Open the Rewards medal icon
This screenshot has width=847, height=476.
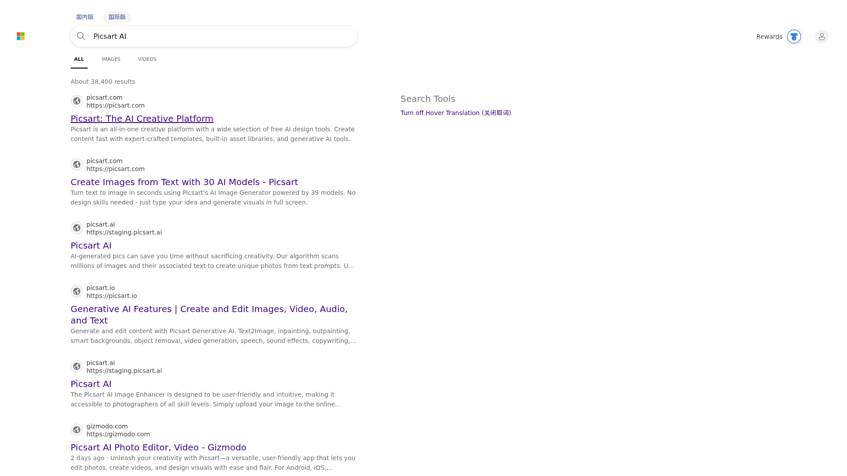794,37
